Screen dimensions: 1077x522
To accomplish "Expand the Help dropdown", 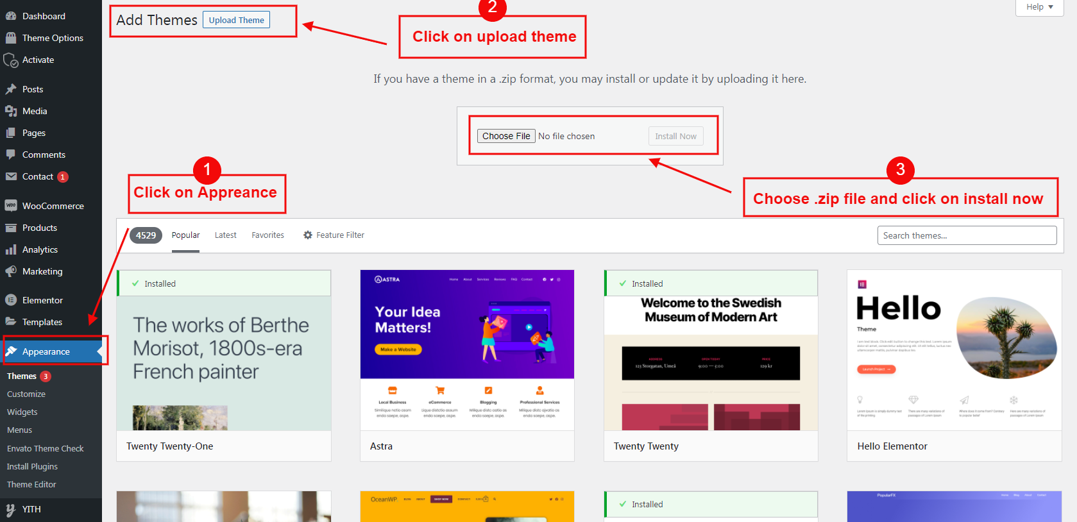I will (x=1039, y=7).
